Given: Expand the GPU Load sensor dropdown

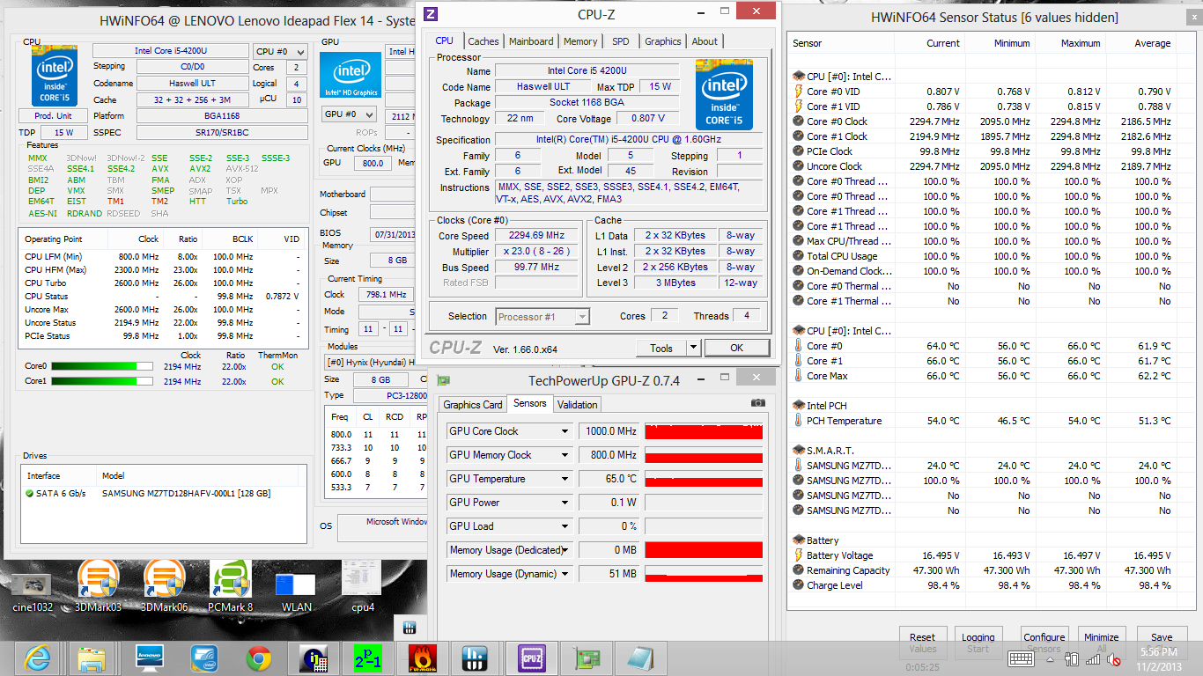Looking at the screenshot, I should point(565,526).
